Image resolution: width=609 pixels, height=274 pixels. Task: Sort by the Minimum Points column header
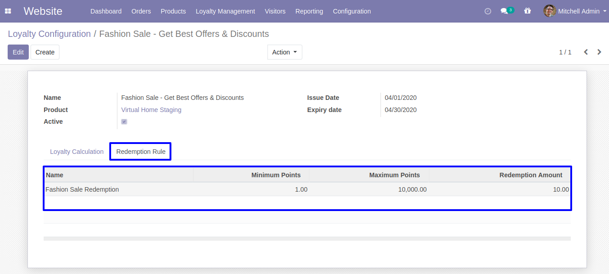[x=276, y=175]
